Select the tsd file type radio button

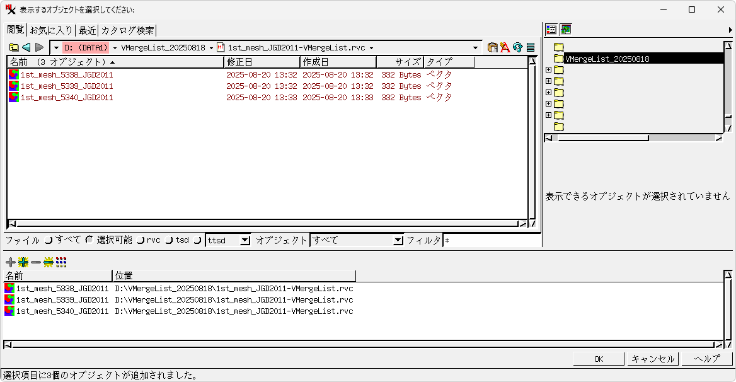pos(169,240)
